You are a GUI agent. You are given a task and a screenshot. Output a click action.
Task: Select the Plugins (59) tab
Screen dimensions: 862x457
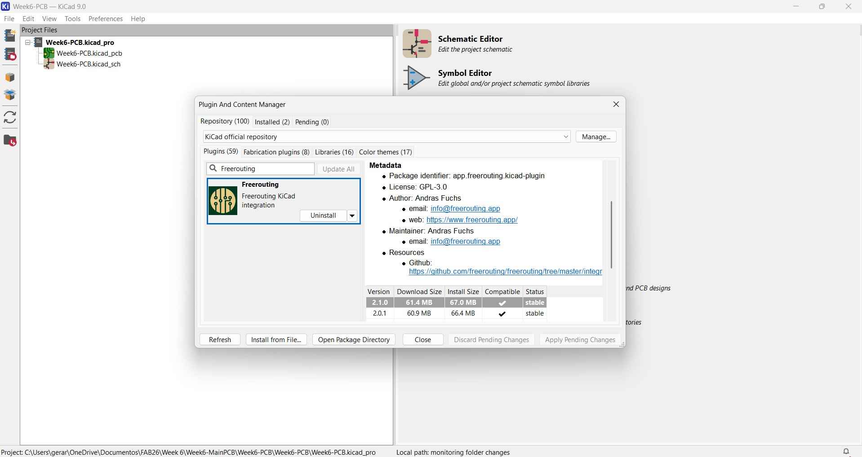click(x=221, y=152)
